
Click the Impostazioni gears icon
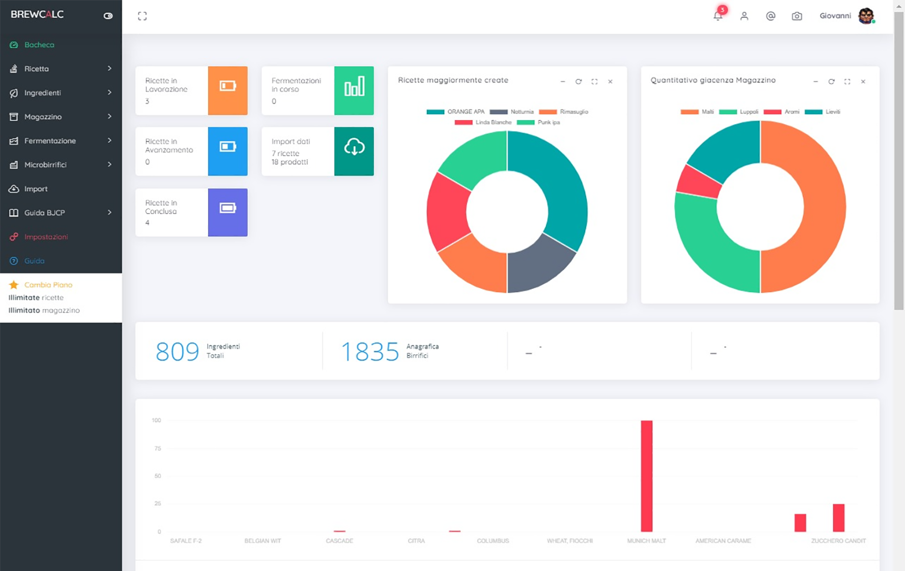pyautogui.click(x=14, y=237)
